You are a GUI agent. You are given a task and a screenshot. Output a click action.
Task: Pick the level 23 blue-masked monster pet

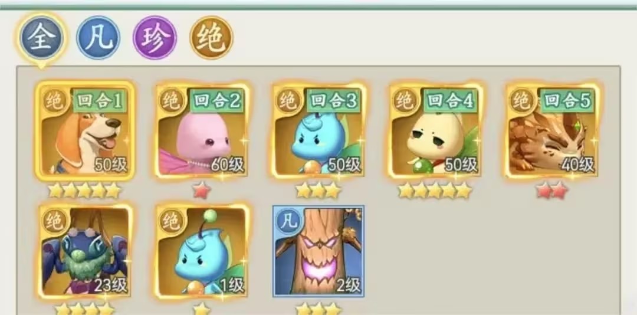(x=85, y=251)
